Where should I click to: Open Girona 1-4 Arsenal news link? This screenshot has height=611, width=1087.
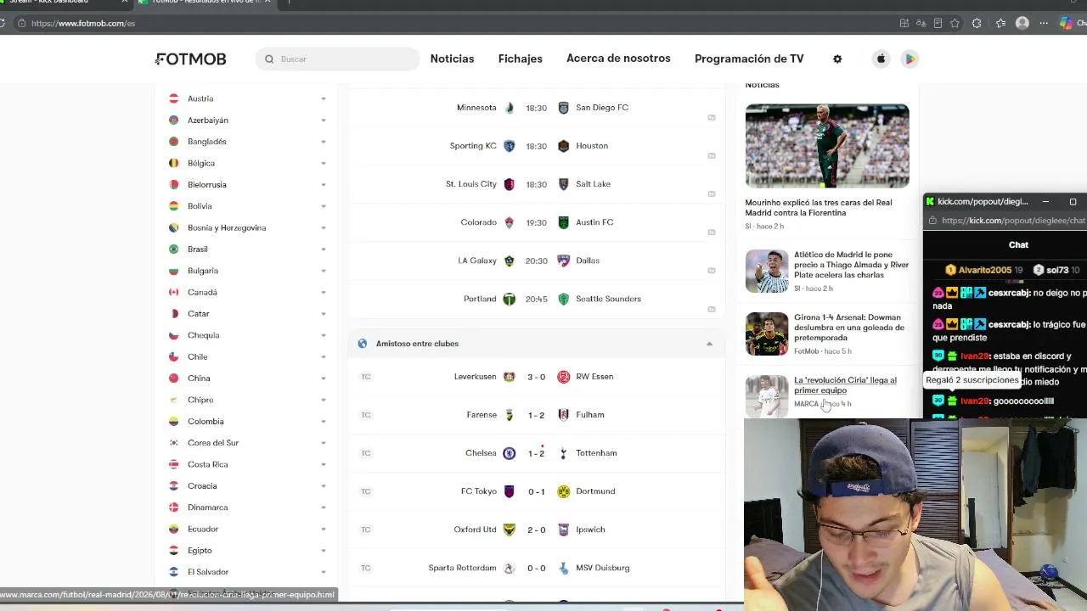(x=849, y=328)
